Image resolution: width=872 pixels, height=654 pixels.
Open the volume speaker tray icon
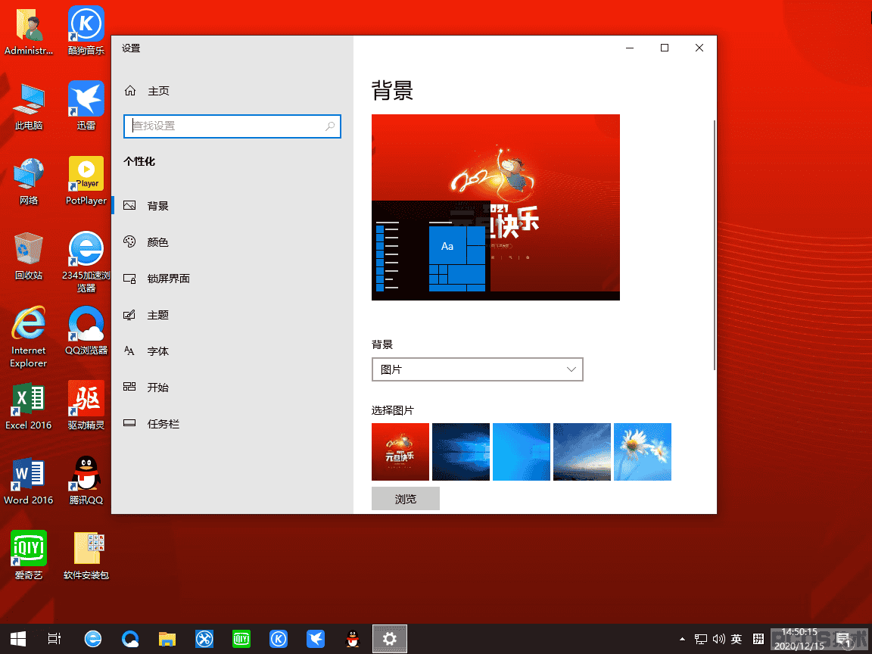tap(718, 639)
